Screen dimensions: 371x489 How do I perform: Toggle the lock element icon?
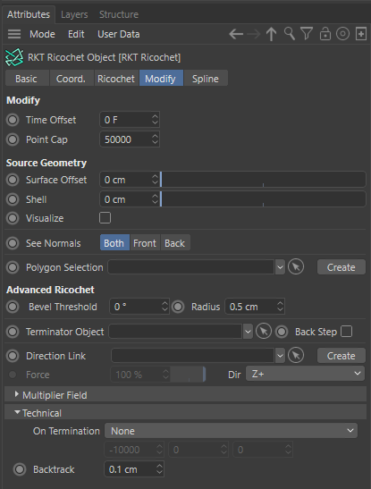tap(325, 34)
